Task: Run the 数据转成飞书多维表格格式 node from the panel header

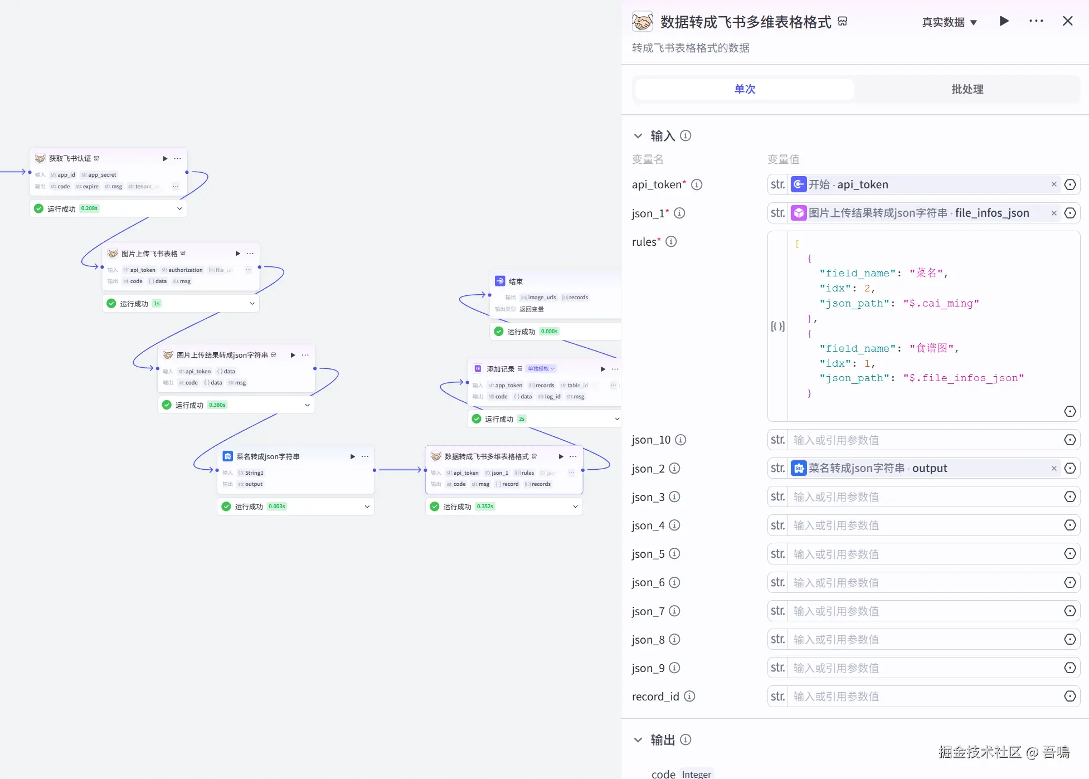Action: (1004, 21)
